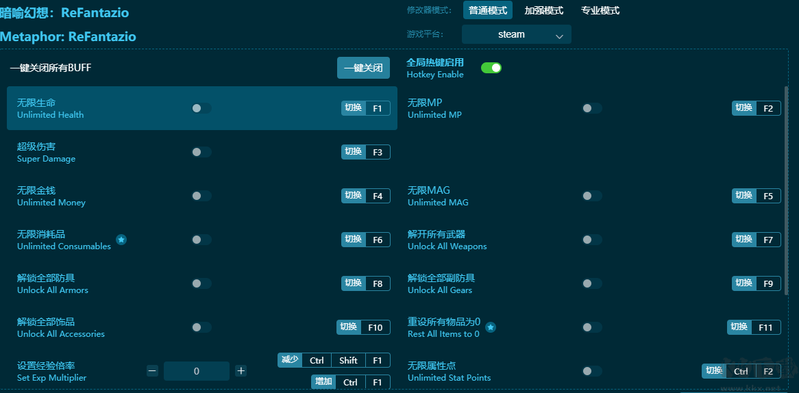799x393 pixels.
Task: Click the F9 hotkey for Unlock All Gears
Action: click(757, 283)
